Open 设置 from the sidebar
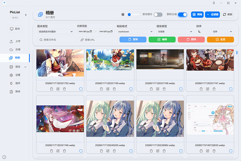 point(15,75)
